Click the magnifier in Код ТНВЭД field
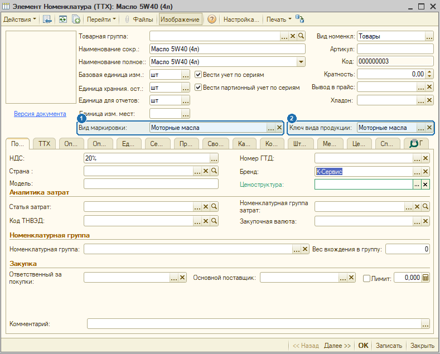440x354 pixels. (214, 221)
